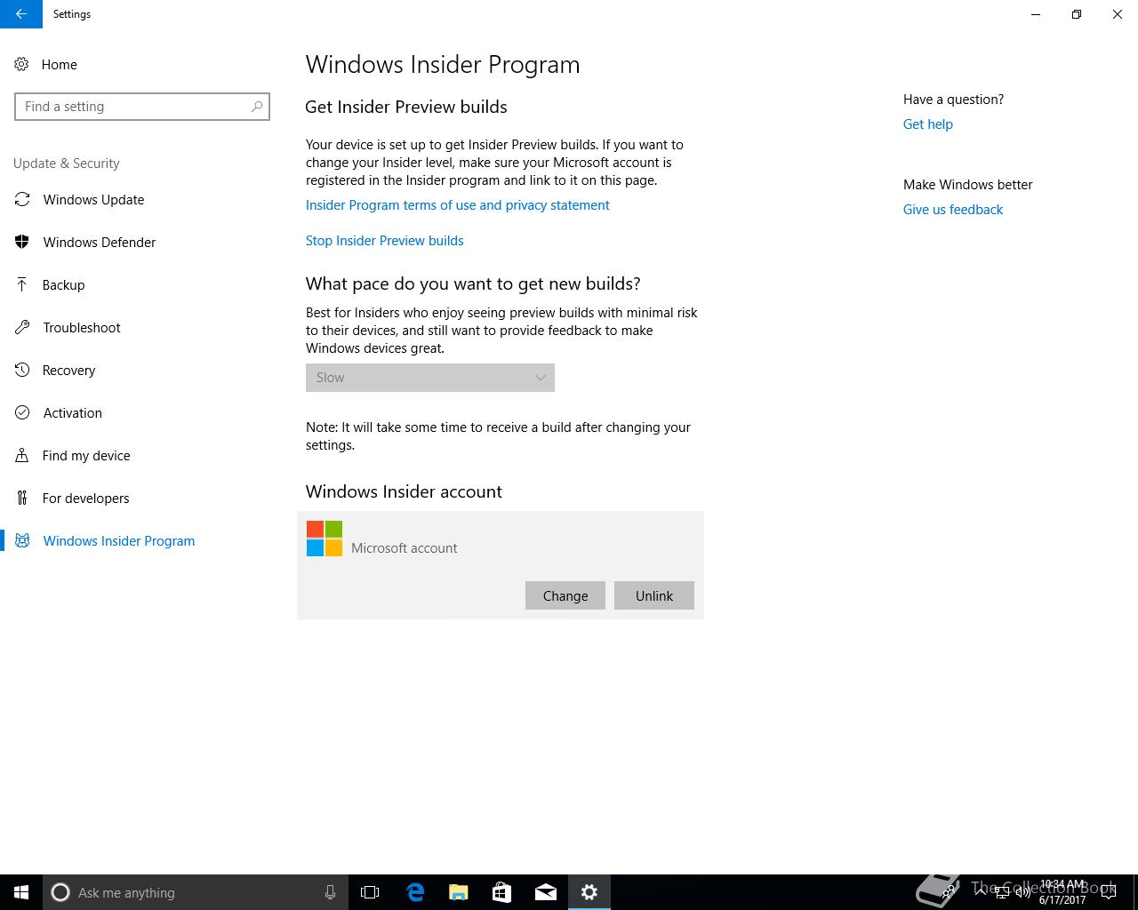Select Windows Insider Program item
Image resolution: width=1138 pixels, height=910 pixels.
pos(118,540)
